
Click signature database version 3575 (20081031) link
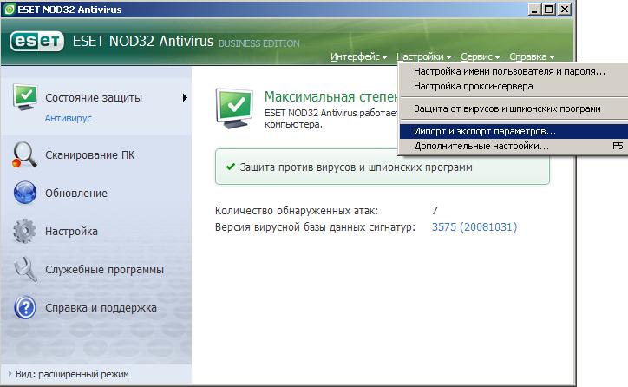point(474,227)
